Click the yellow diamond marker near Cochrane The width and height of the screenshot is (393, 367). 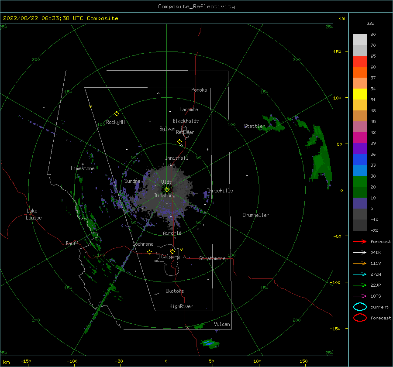(150, 252)
